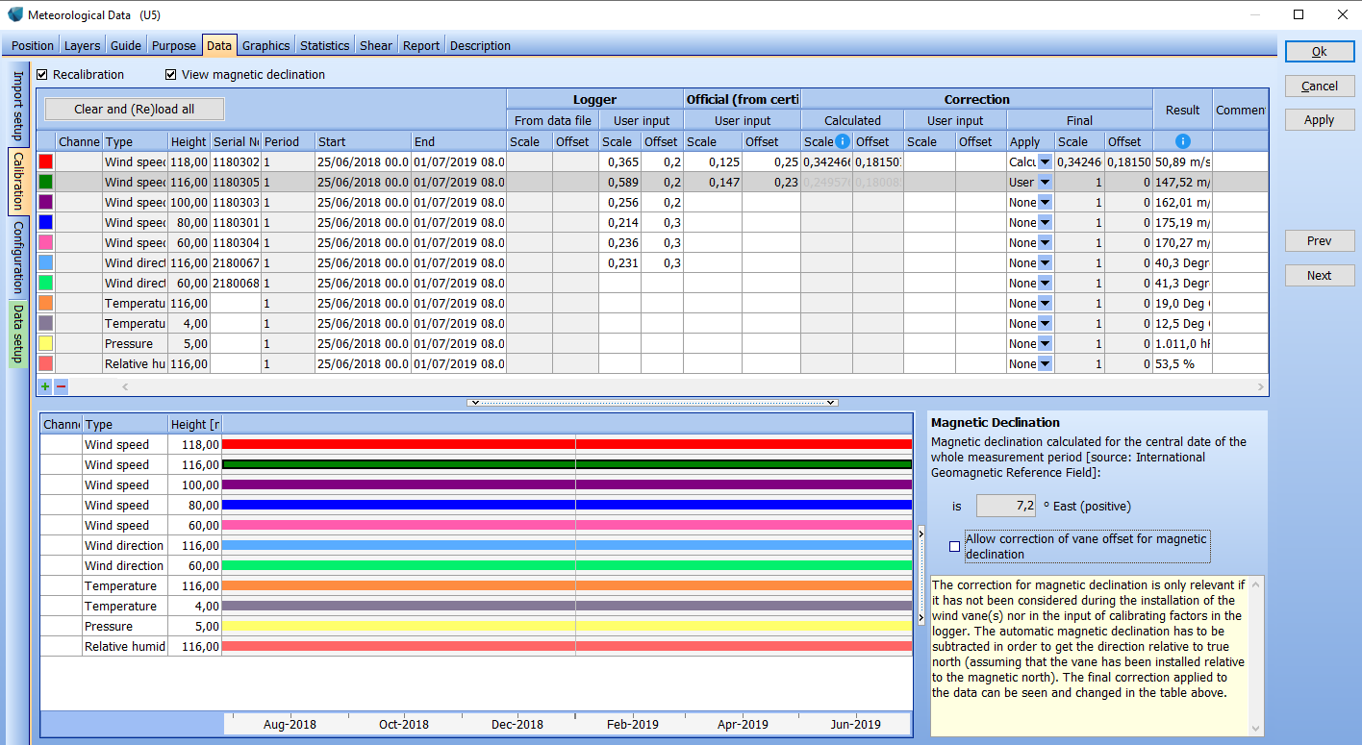Click the red minus remove-row icon
This screenshot has width=1362, height=745.
(61, 386)
